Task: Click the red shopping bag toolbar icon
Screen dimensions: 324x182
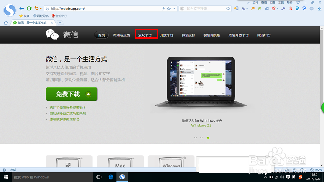Action: (290, 9)
